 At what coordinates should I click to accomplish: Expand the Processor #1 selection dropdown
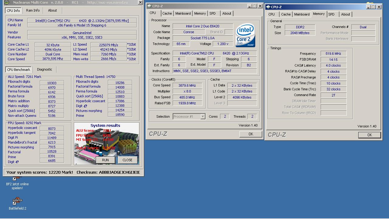point(203,116)
